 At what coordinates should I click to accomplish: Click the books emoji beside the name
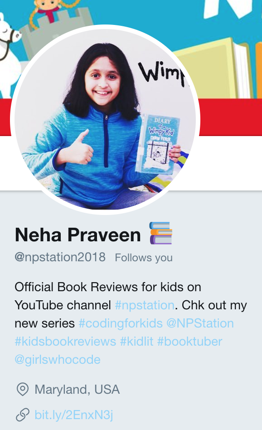coord(161,233)
